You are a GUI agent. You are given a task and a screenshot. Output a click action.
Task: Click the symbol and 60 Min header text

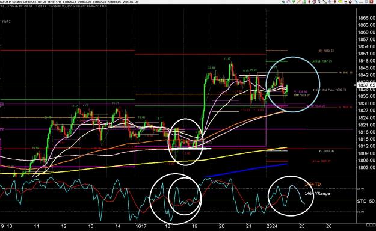[x=11, y=2]
